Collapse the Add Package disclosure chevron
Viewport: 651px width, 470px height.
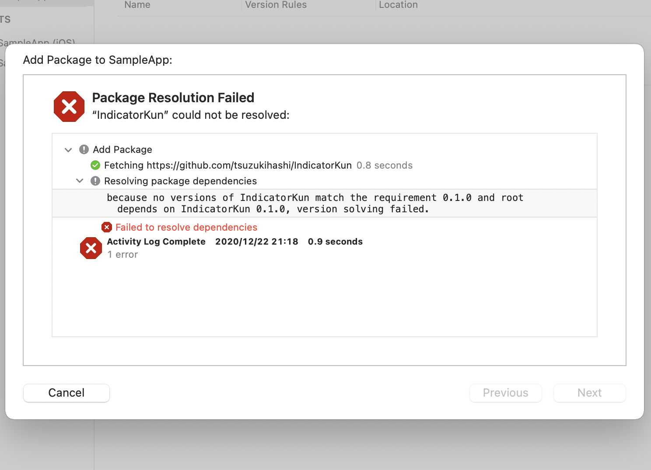(68, 150)
